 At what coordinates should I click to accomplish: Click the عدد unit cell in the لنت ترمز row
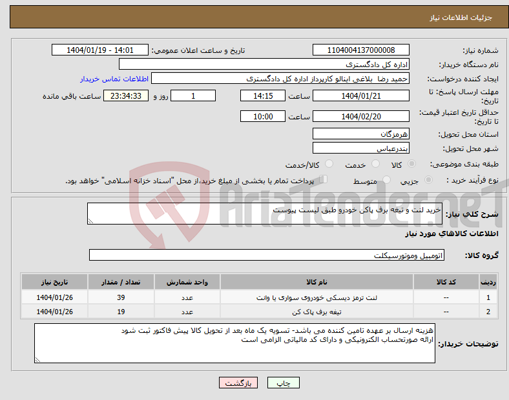click(x=187, y=297)
